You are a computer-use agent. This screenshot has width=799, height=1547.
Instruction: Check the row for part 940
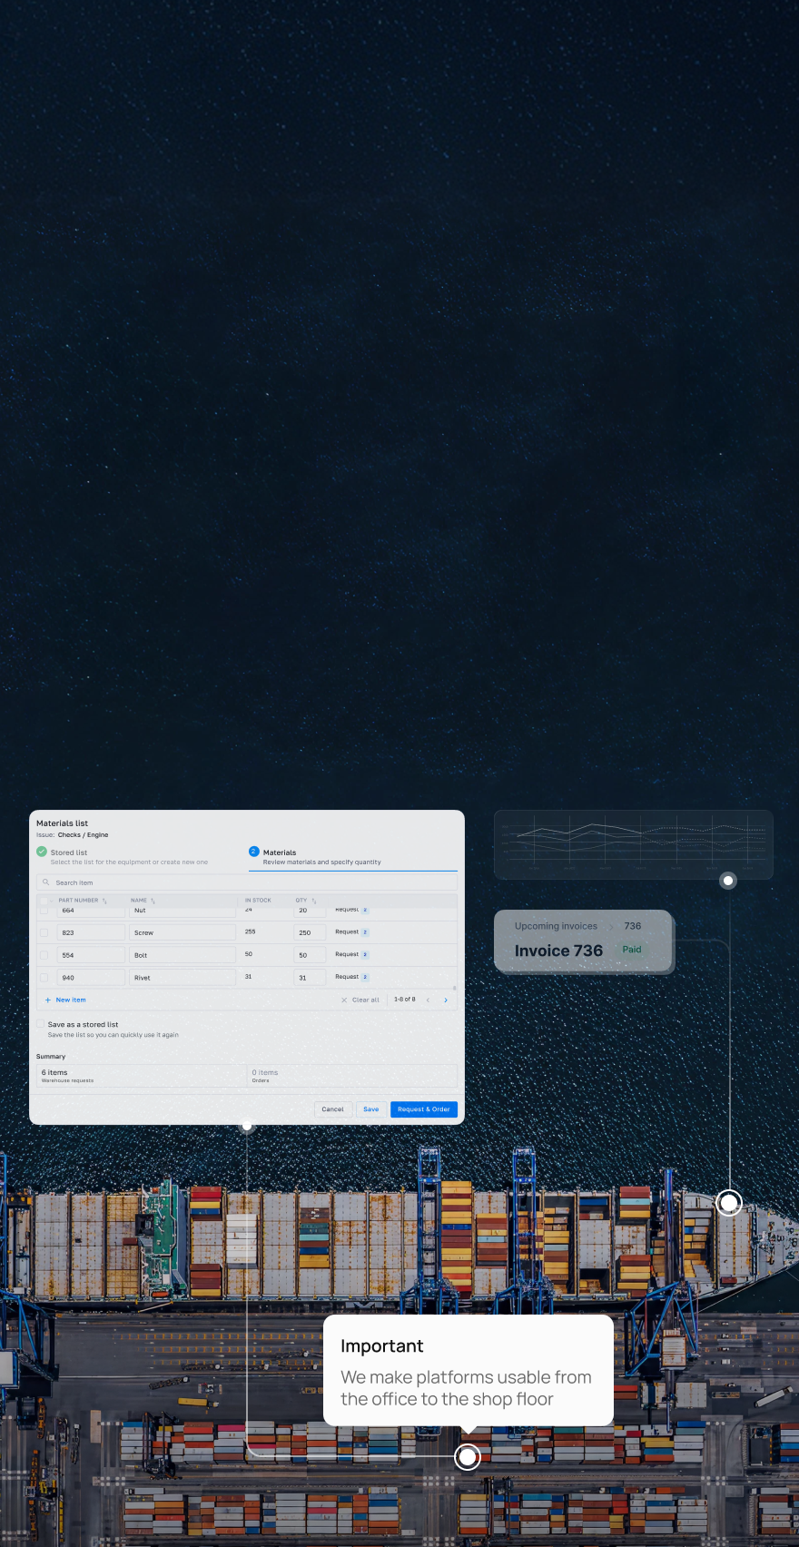pyautogui.click(x=44, y=978)
